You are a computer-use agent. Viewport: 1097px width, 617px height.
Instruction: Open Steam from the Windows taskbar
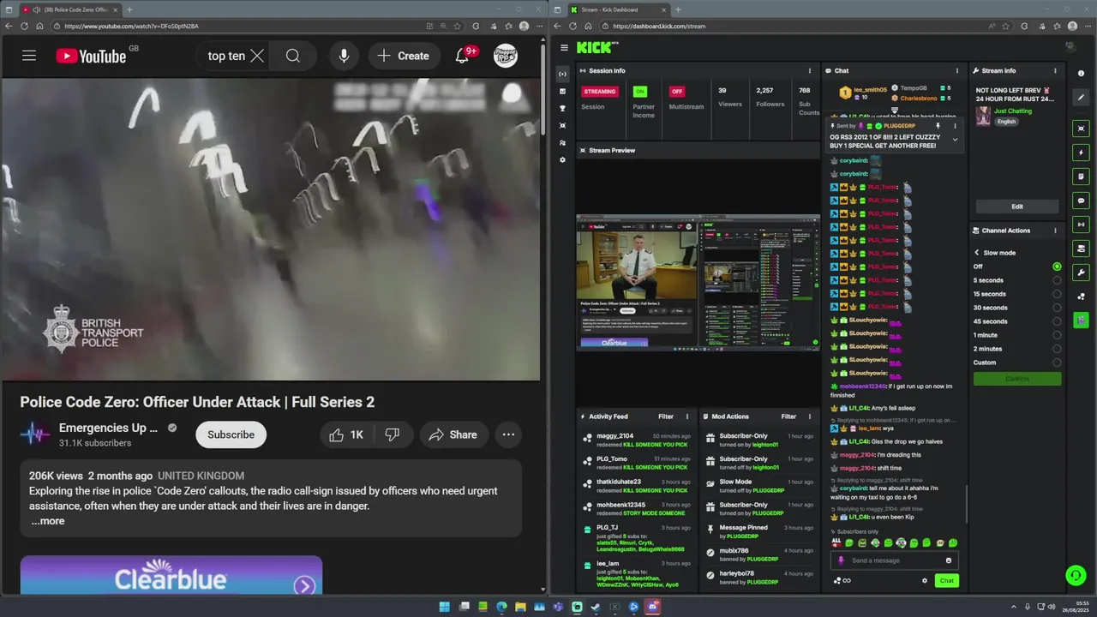point(596,607)
